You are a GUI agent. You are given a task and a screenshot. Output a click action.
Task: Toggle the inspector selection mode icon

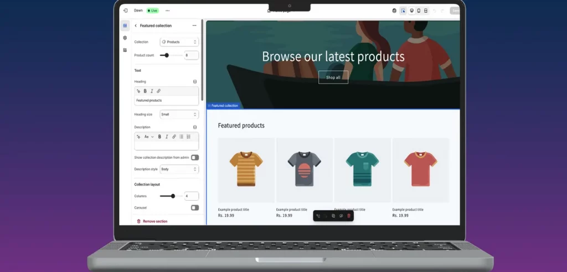[403, 11]
